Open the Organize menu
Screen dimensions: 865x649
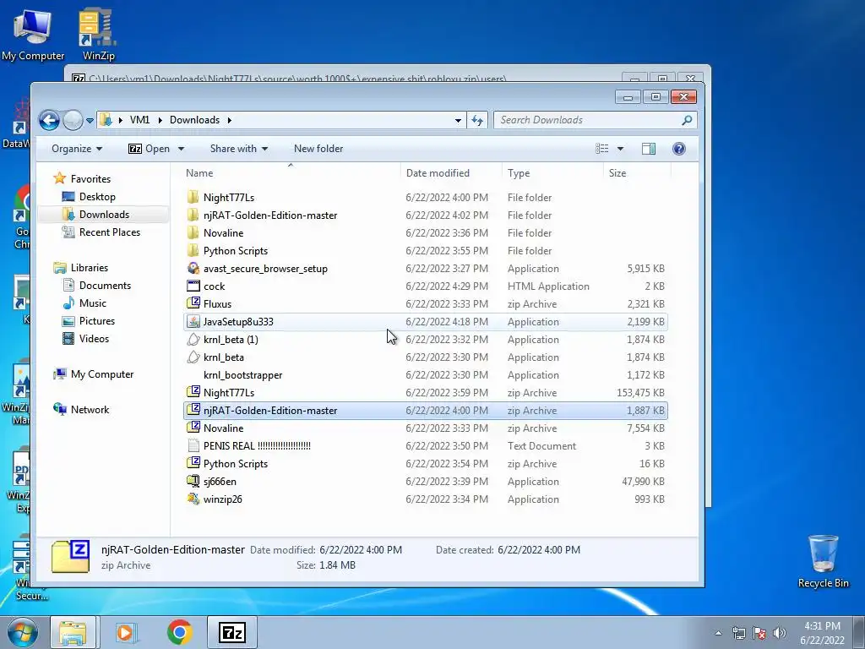coord(77,149)
